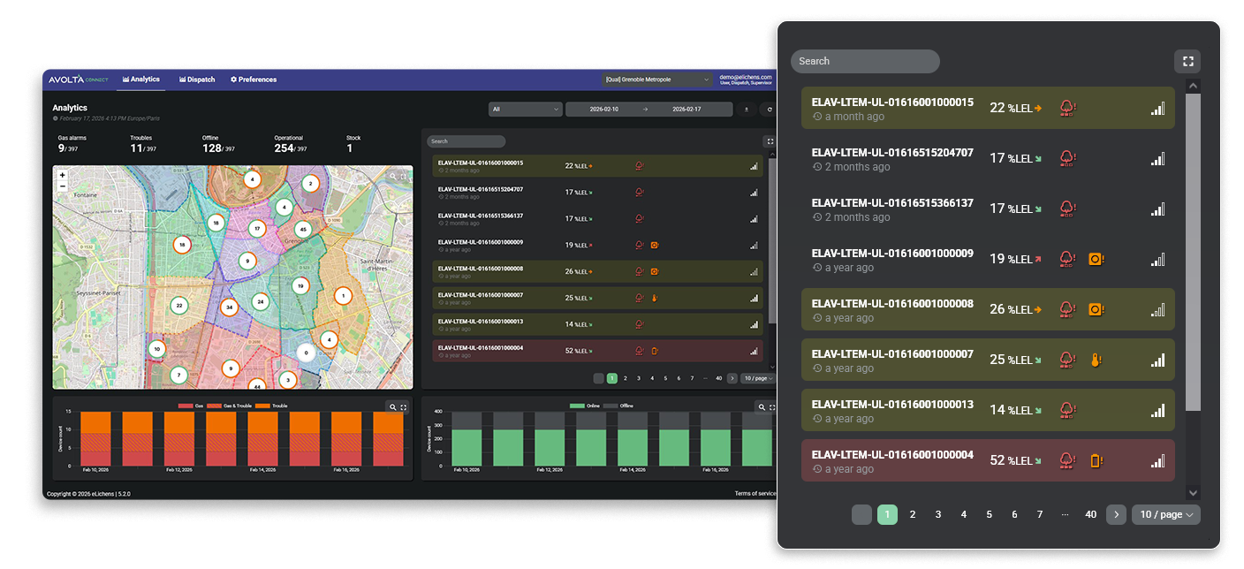
Task: Click gas alarm icon on row ending 5204707, enlarged panel
Action: point(1067,158)
